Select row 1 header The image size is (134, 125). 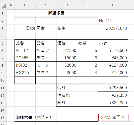pos(3,13)
